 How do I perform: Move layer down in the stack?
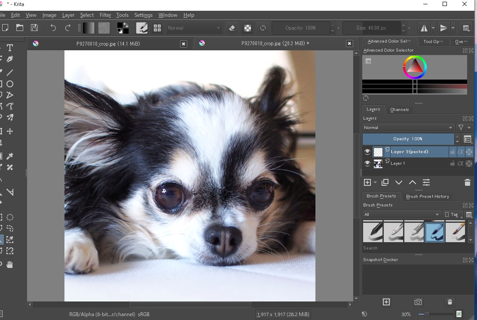coord(398,182)
